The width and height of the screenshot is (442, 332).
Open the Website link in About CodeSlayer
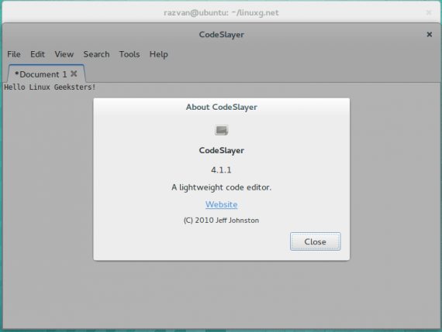pyautogui.click(x=221, y=204)
